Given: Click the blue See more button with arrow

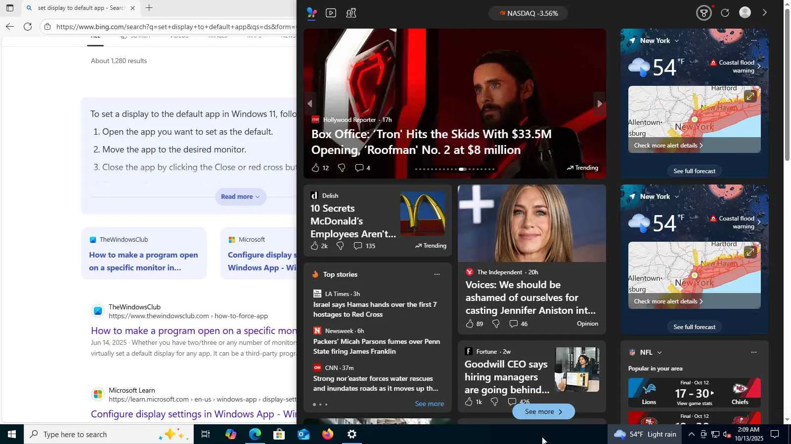Looking at the screenshot, I should tap(543, 411).
